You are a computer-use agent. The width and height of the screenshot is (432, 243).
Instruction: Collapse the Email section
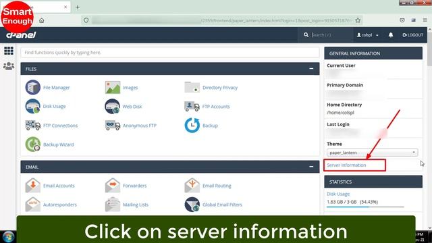click(311, 167)
